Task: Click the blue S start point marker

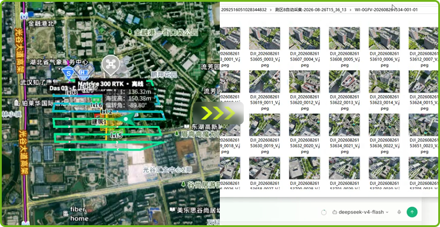Action: coord(68,73)
